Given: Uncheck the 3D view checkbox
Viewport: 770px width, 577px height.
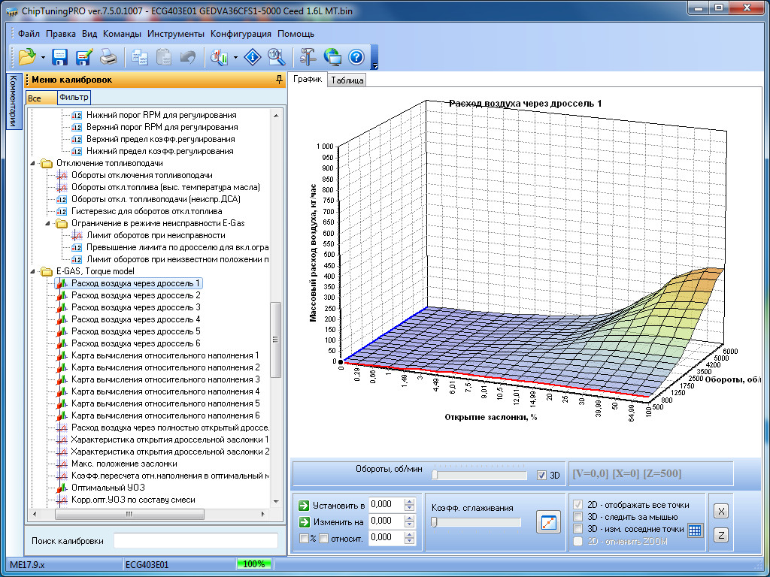Looking at the screenshot, I should pos(542,475).
